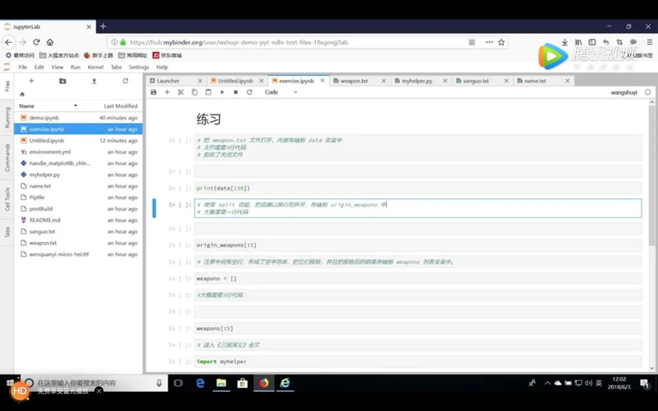Open a new launcher from the file browser
Screen dimensions: 658x411
coord(31,81)
